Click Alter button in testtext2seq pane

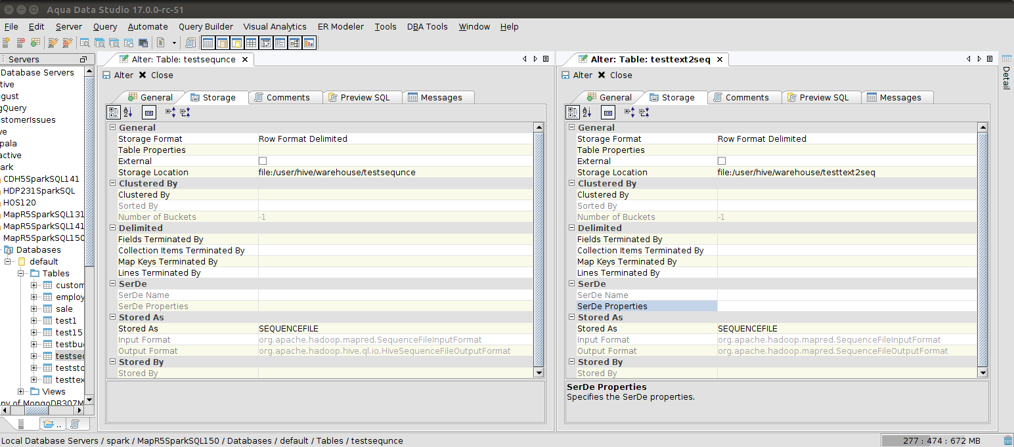(577, 75)
